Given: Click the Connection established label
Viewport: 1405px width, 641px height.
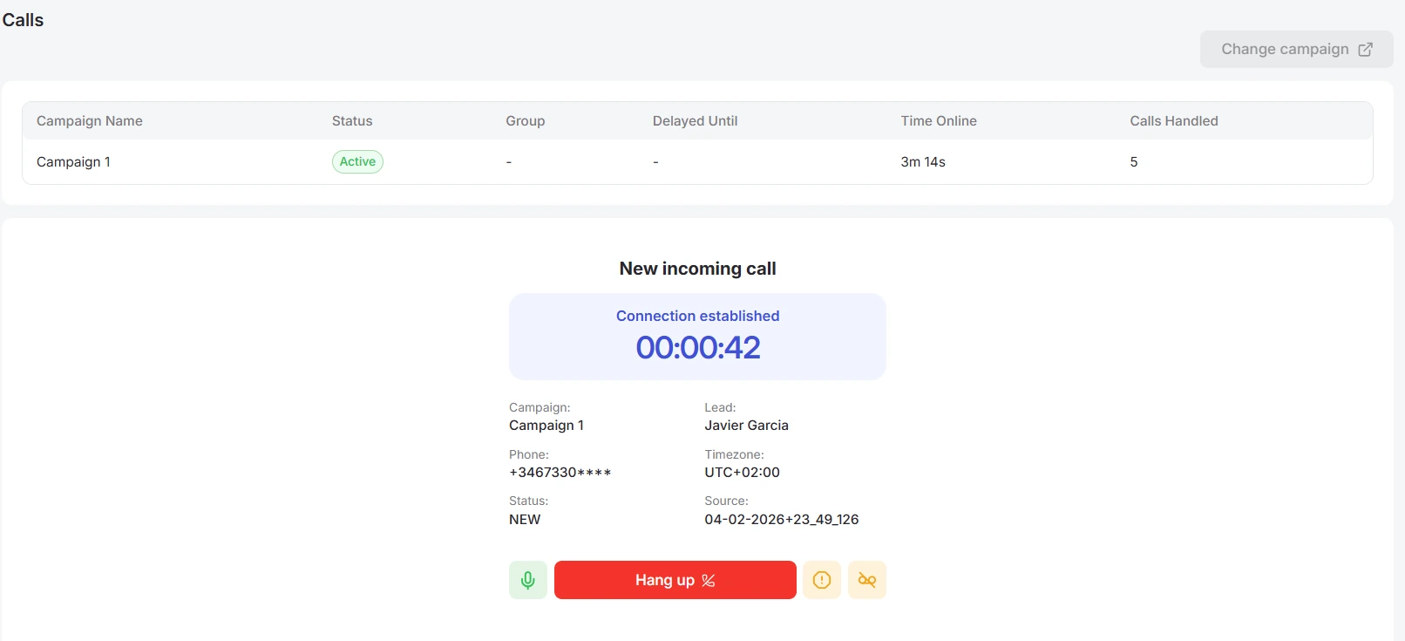Looking at the screenshot, I should point(698,316).
